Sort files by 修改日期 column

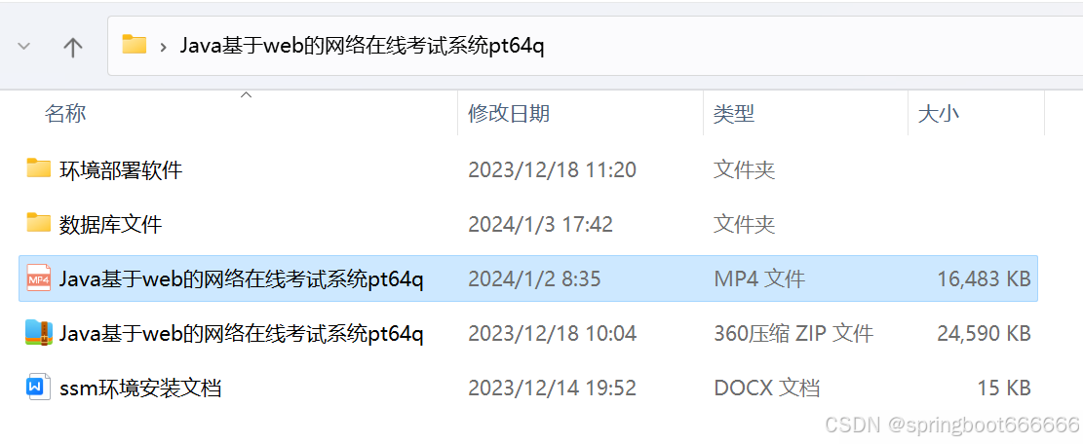click(x=509, y=113)
